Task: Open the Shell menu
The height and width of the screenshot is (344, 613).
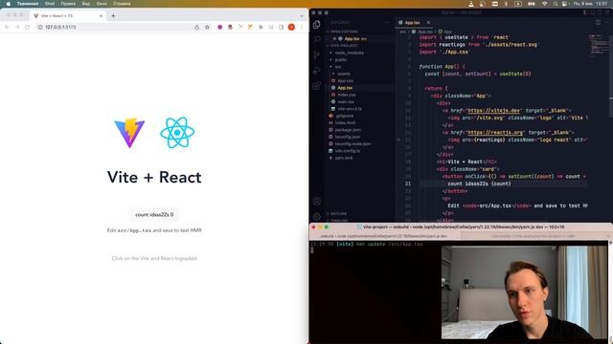Action: (50, 4)
